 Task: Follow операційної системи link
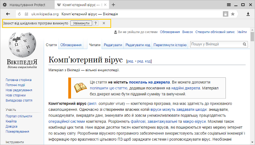tap(67, 121)
